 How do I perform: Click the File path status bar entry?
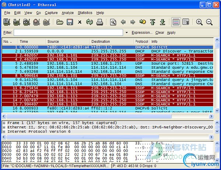pyautogui.click(x=56, y=166)
